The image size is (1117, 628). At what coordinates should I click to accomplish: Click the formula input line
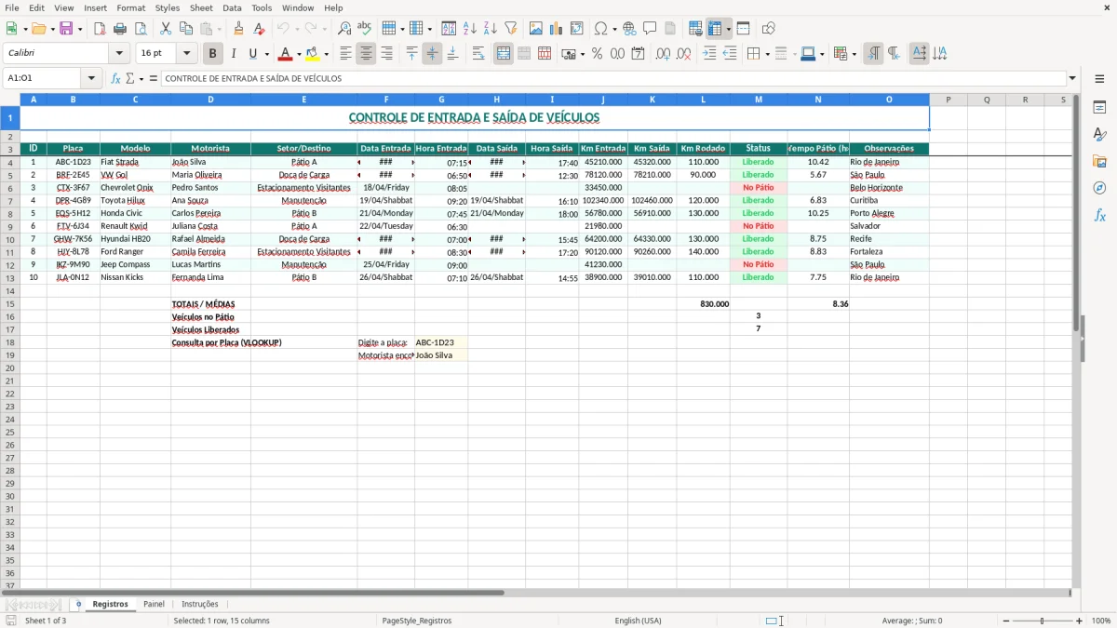612,78
